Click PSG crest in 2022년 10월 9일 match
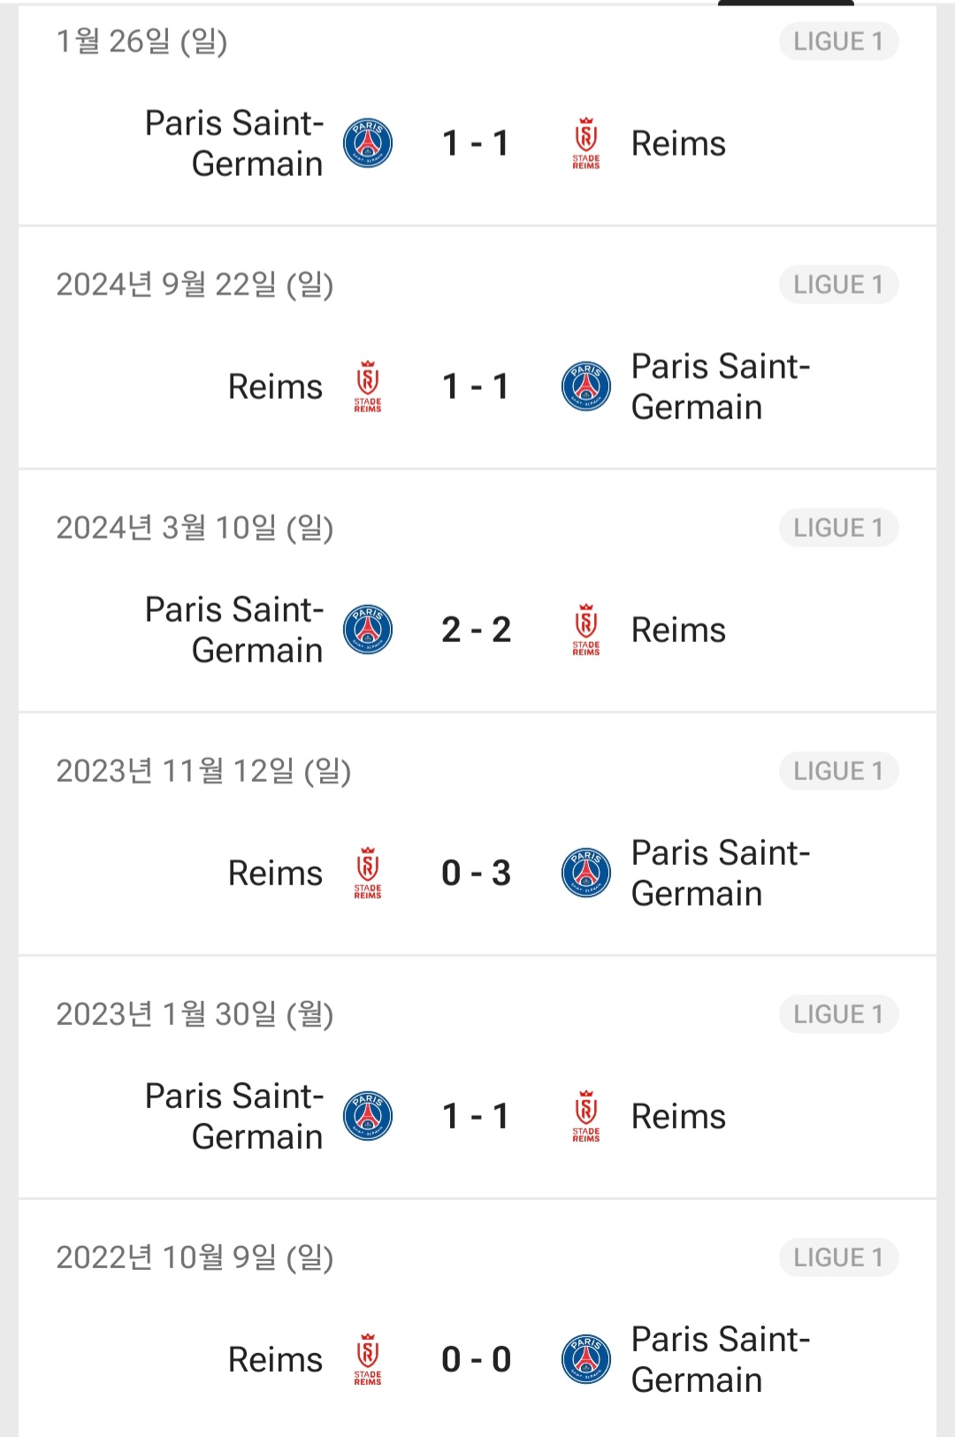The width and height of the screenshot is (955, 1437). 586,1359
